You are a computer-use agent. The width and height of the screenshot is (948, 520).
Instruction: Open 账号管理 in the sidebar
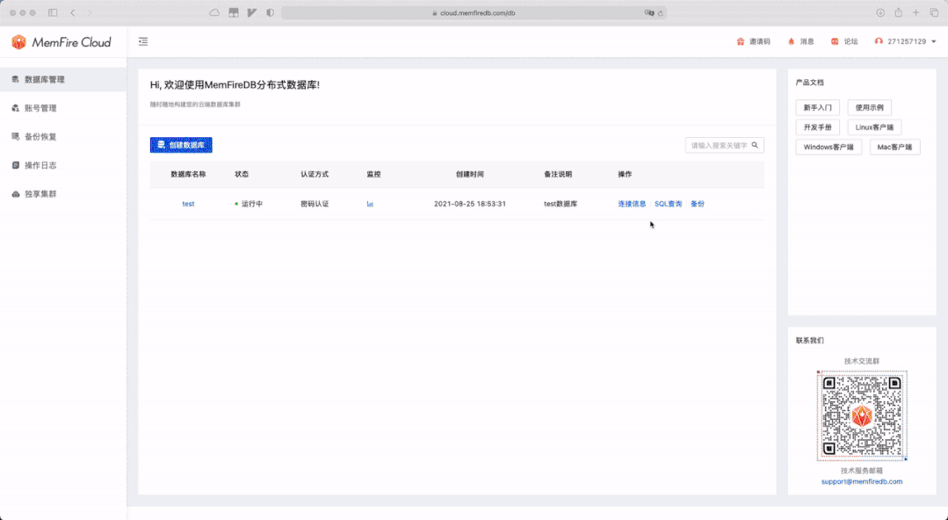[x=63, y=108]
